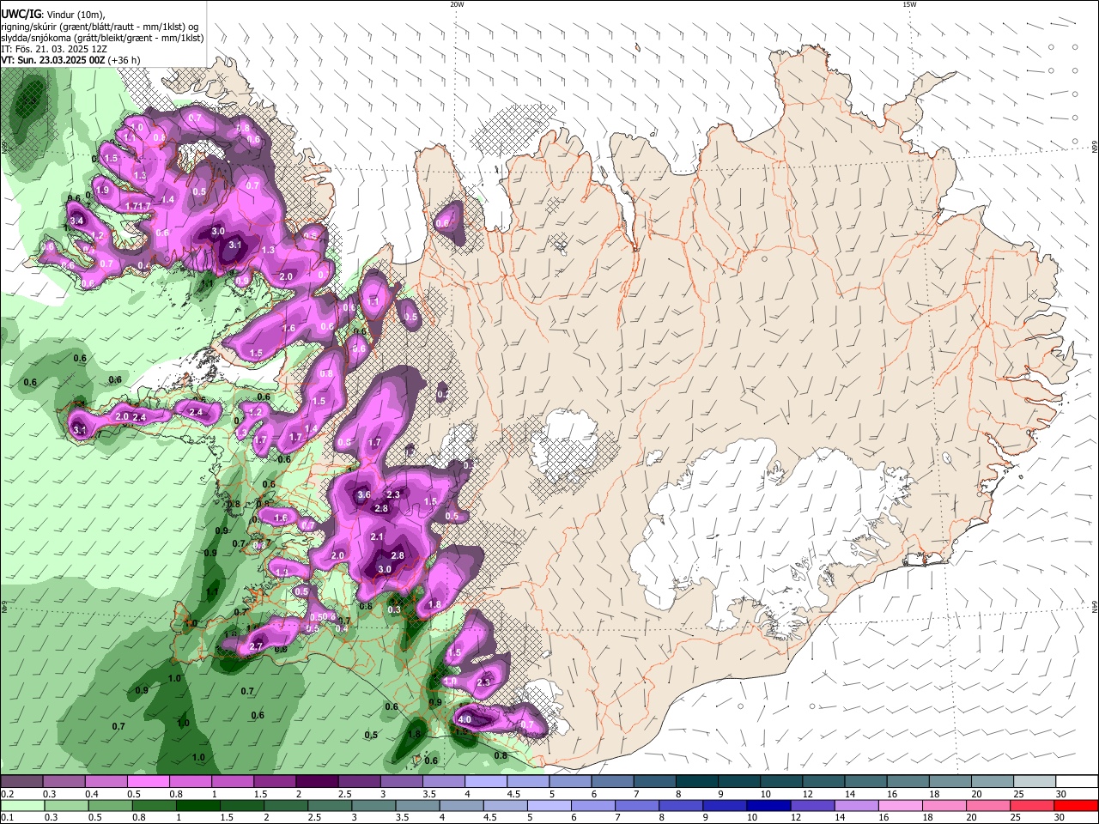Click the lower legend scale label 0.1

click(6, 817)
